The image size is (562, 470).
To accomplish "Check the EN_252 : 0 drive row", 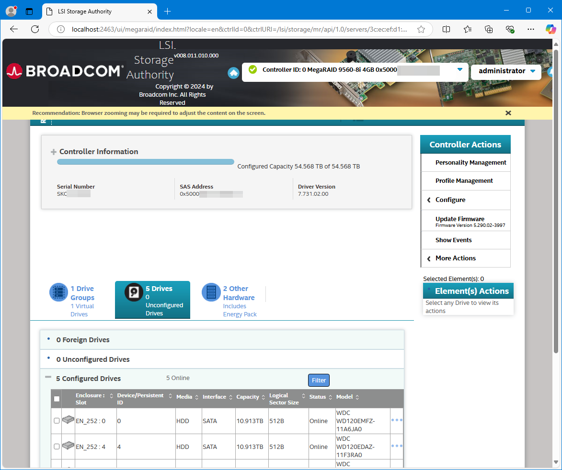I will click(57, 421).
